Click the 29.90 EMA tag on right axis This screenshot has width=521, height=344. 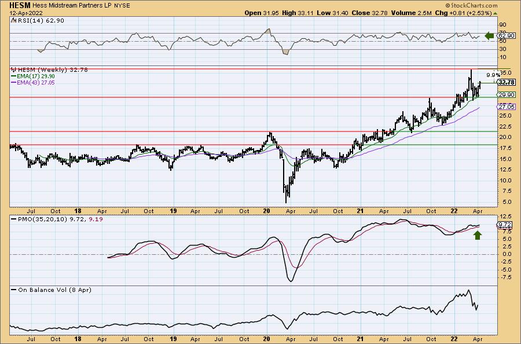(x=507, y=95)
